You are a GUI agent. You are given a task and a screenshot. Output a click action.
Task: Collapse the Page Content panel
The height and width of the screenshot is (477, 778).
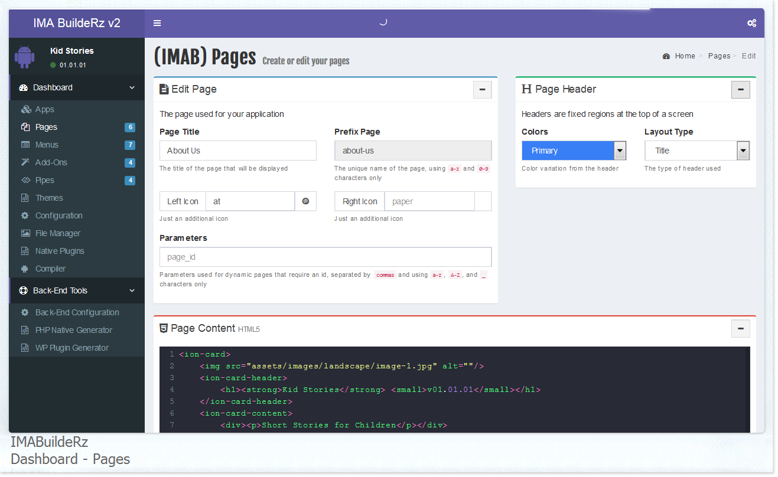741,328
